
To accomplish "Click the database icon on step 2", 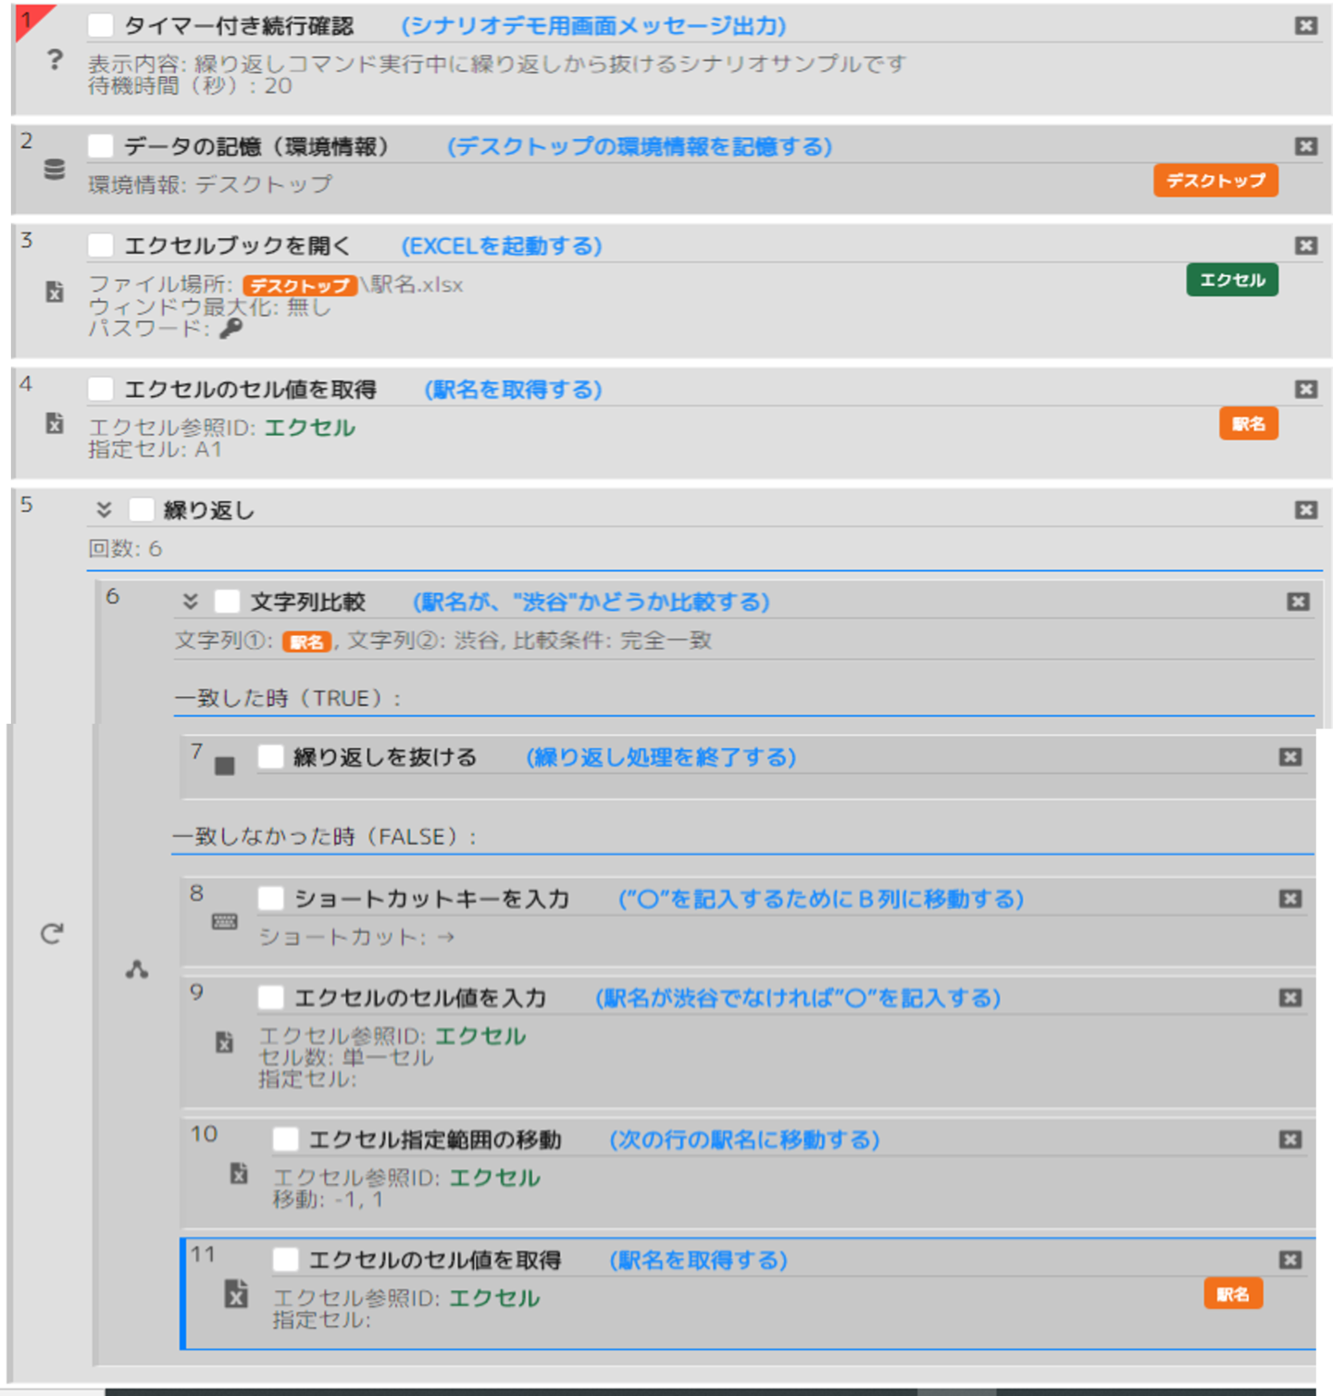I will (x=55, y=169).
